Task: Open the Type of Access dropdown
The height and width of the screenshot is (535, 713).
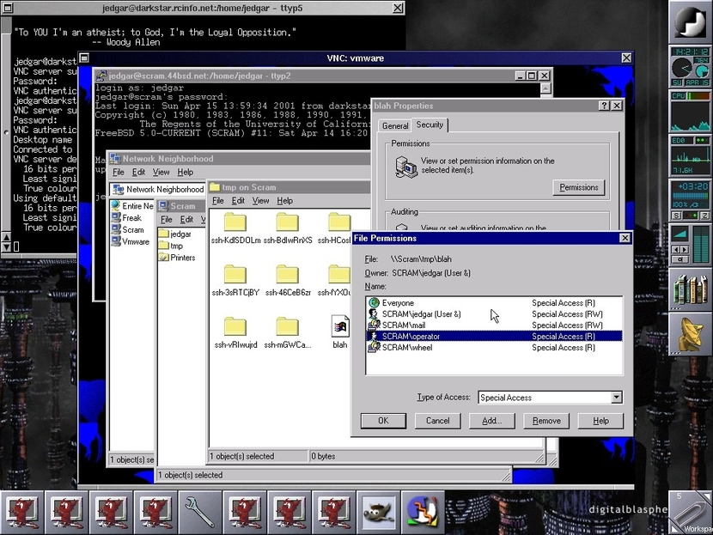Action: 616,398
